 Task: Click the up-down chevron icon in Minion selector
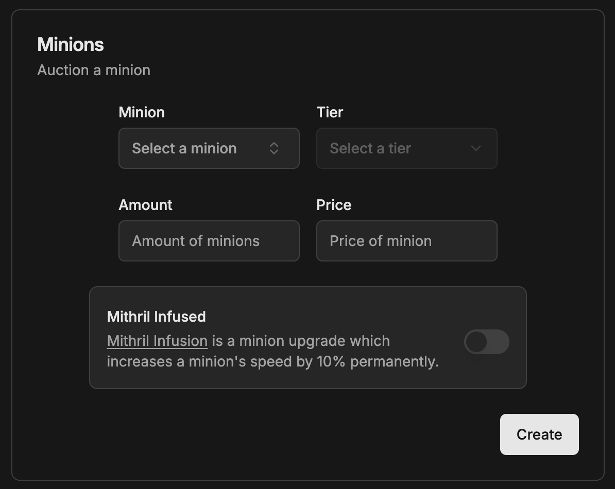pyautogui.click(x=274, y=148)
